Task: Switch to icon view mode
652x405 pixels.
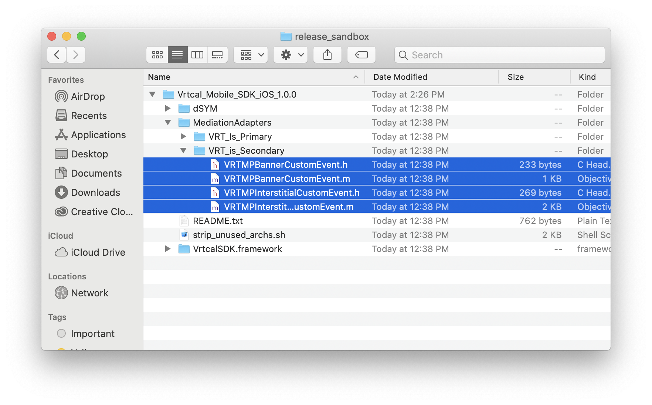Action: [x=157, y=55]
